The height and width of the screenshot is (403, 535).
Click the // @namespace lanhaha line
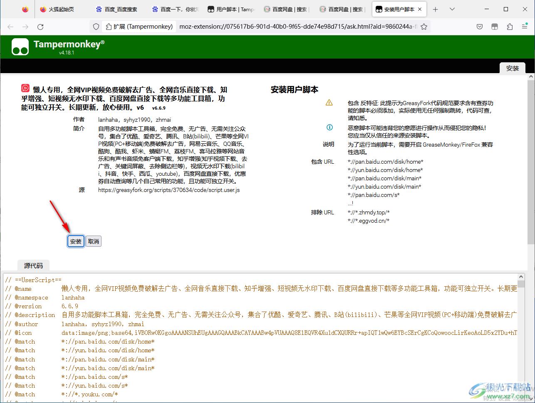[x=45, y=297]
